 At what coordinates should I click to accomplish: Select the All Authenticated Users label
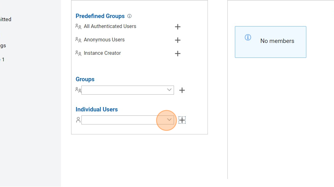click(110, 26)
